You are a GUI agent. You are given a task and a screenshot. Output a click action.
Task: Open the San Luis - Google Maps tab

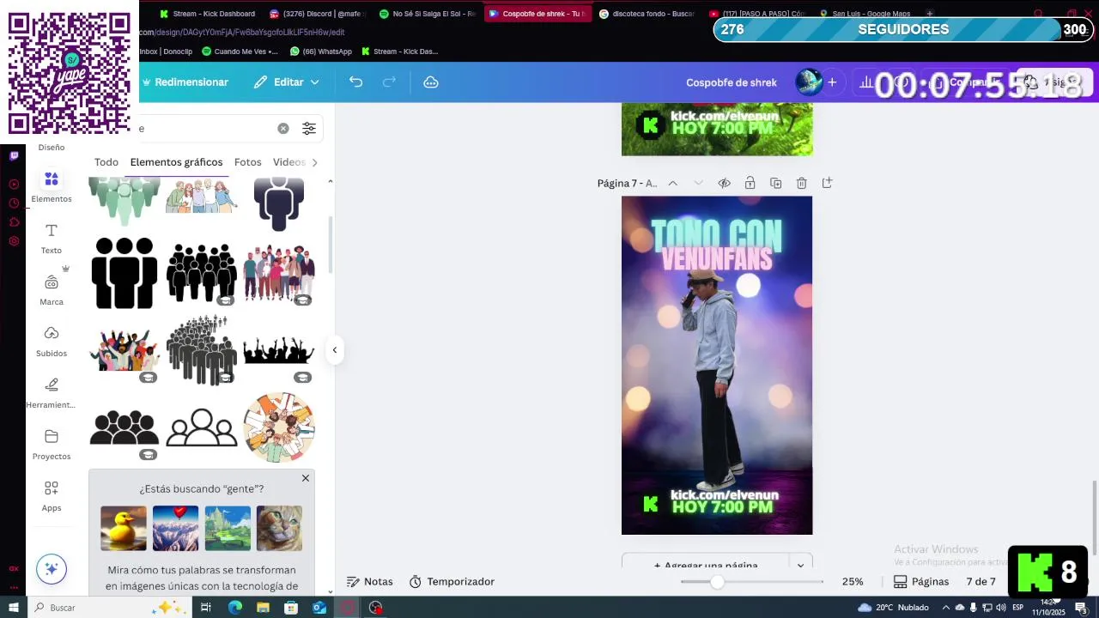[867, 14]
